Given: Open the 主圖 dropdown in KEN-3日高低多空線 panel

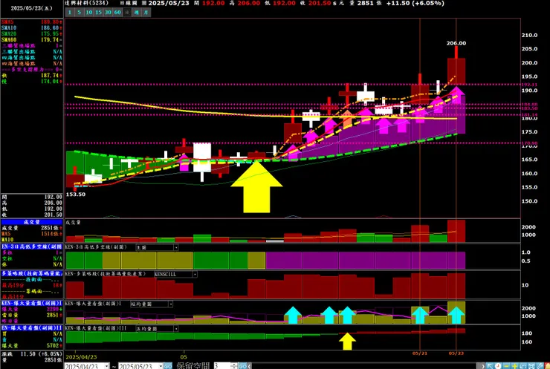Looking at the screenshot, I should [175, 247].
